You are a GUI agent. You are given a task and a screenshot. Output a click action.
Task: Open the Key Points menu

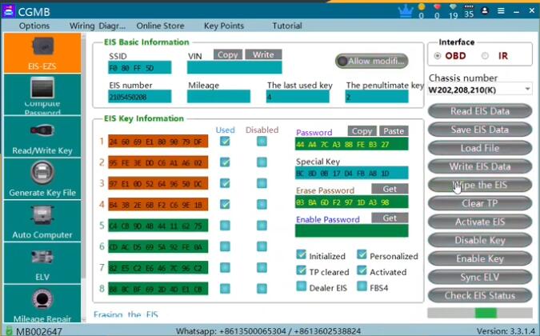coord(224,26)
